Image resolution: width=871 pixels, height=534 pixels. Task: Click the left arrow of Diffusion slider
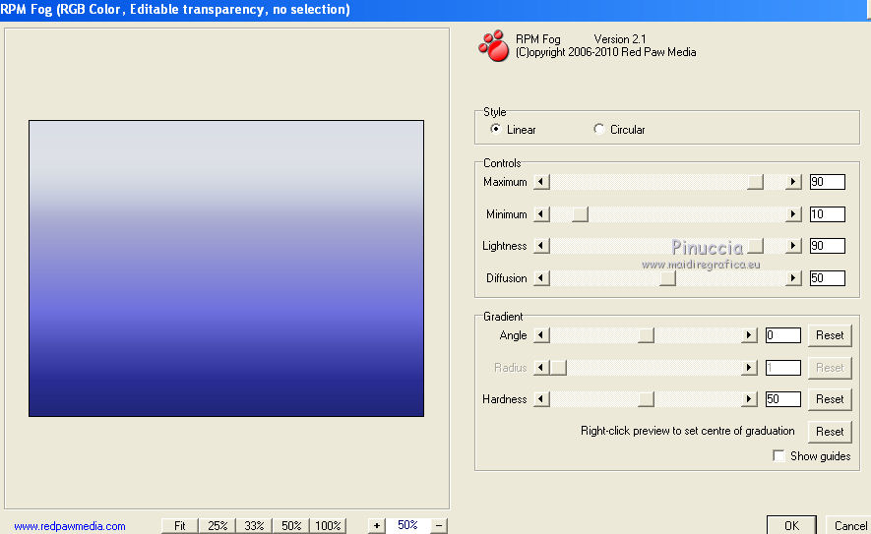541,277
